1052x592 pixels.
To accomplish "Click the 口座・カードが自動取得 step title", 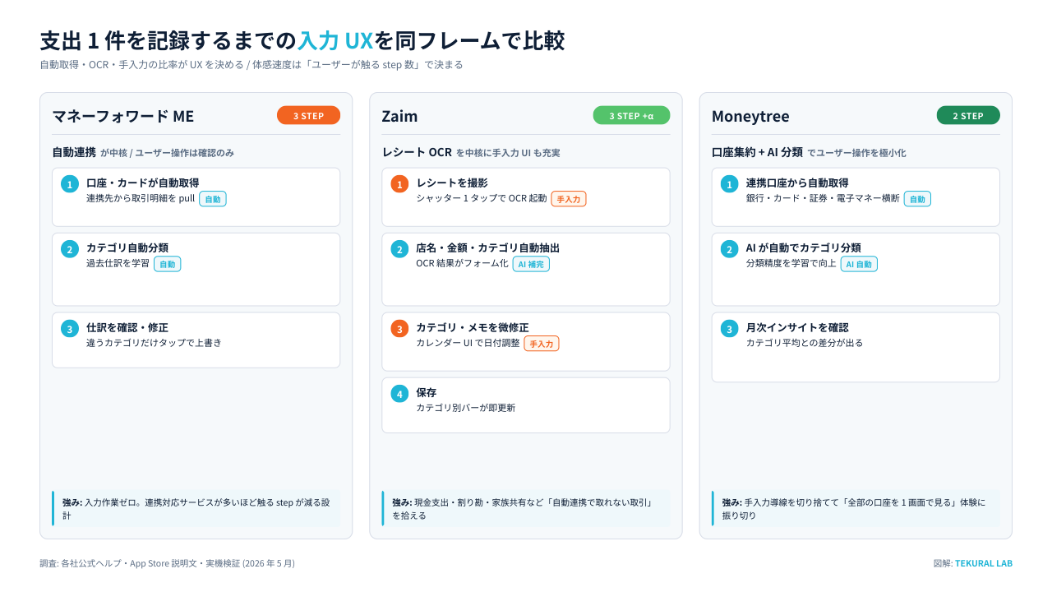I will (142, 183).
